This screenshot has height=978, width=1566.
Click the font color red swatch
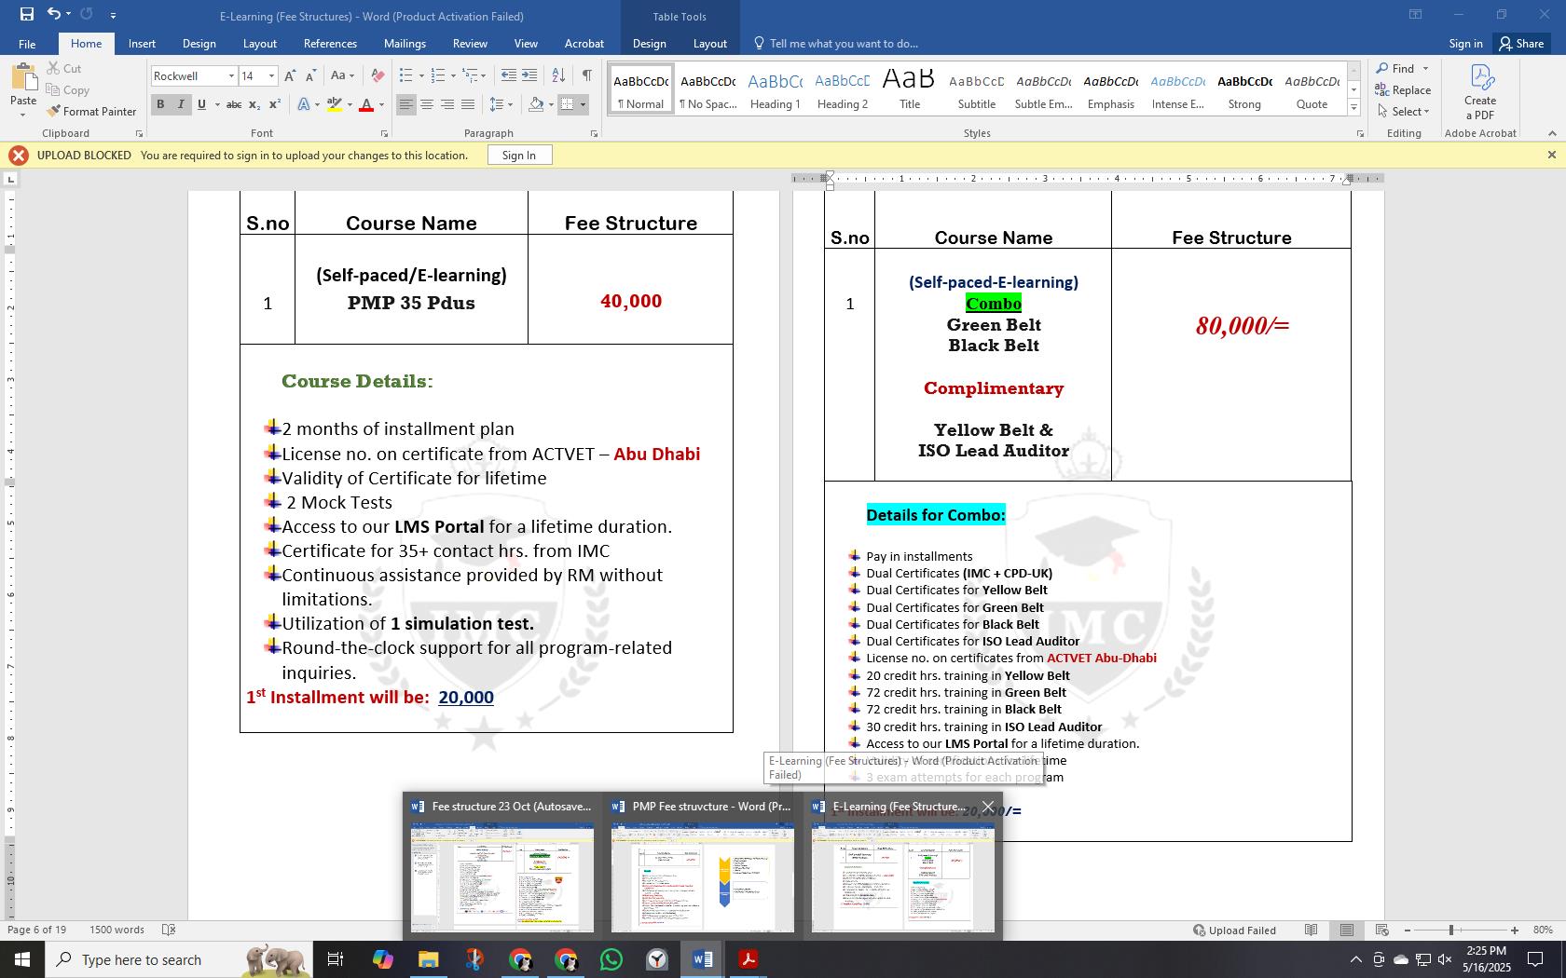(365, 104)
